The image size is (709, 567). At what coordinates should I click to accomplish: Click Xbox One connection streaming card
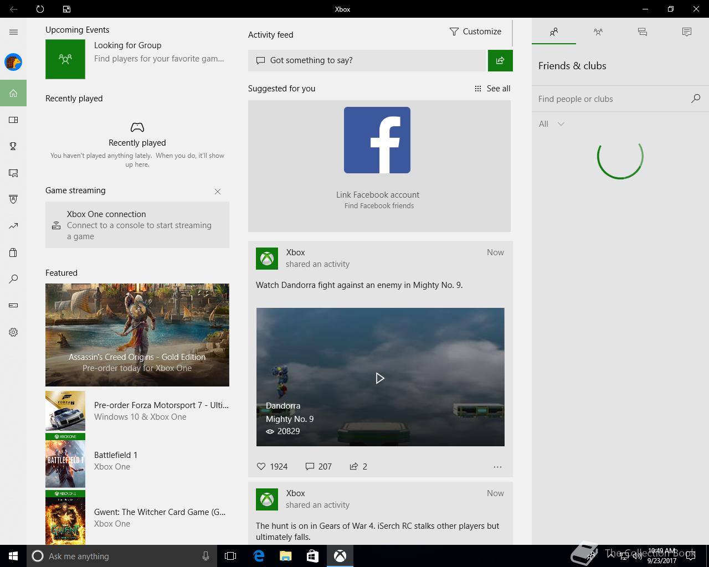coord(137,225)
